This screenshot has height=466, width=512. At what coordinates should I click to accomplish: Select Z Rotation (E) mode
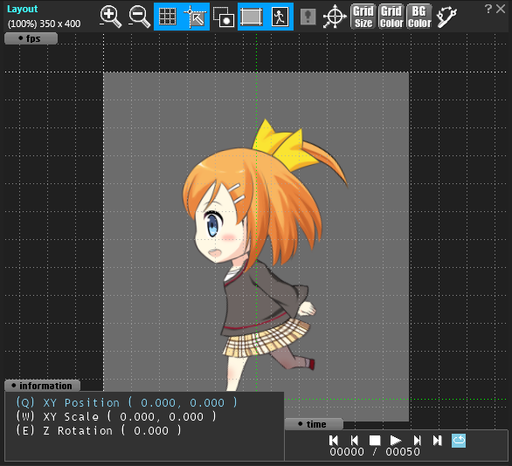(99, 431)
